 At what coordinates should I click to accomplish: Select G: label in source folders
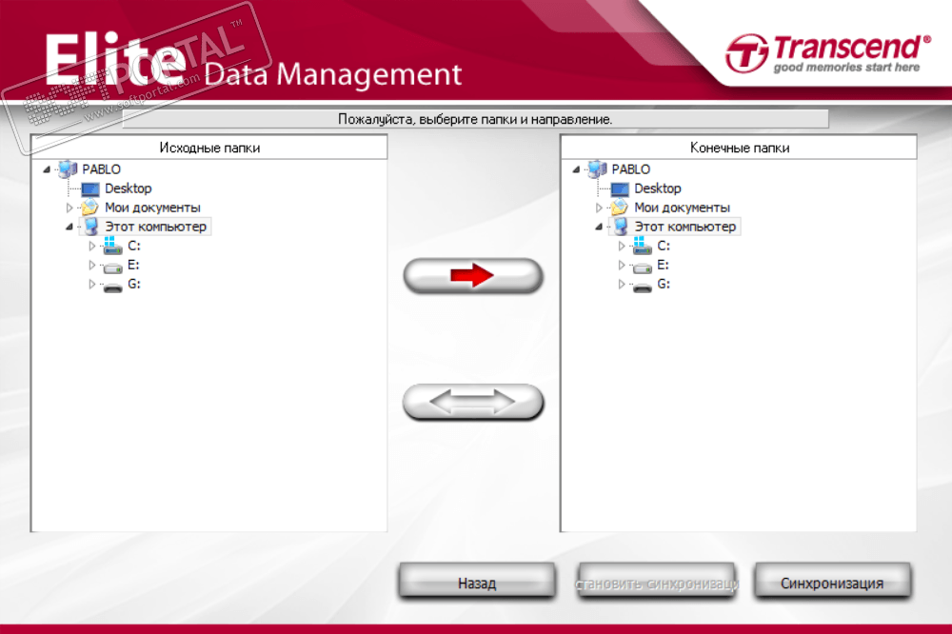(x=134, y=284)
